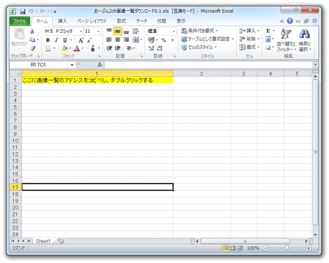The height and width of the screenshot is (263, 329).
Task: Click the insert new worksheet icon
Action: pos(61,241)
